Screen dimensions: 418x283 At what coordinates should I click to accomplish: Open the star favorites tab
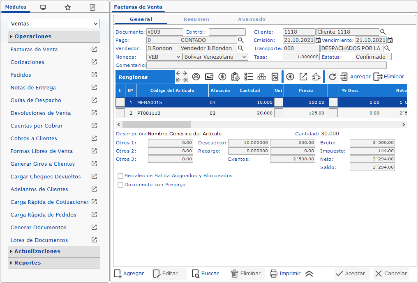click(68, 7)
